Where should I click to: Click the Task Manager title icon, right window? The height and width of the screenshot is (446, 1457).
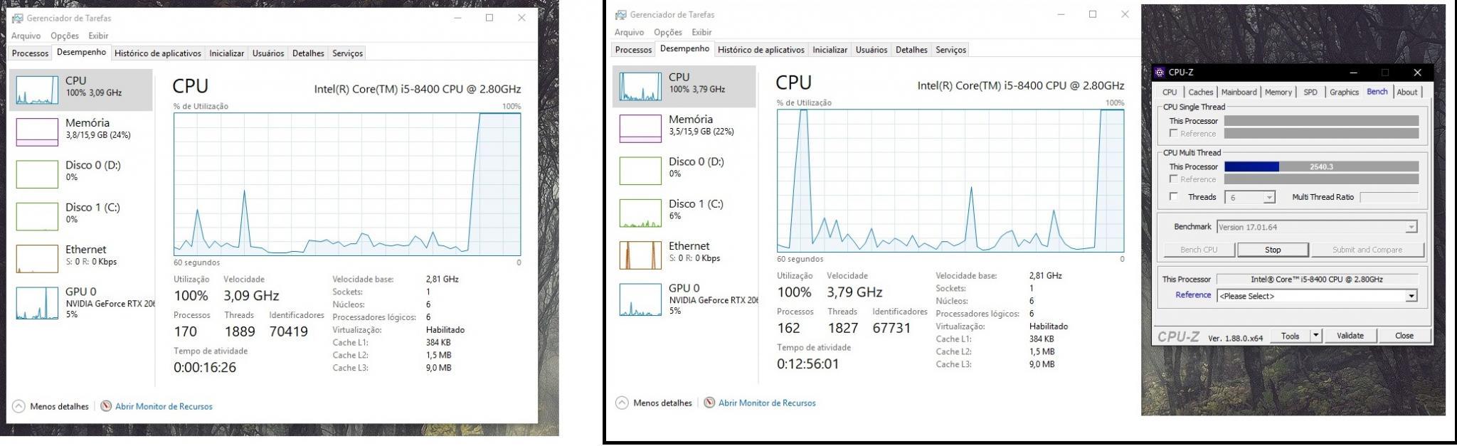(x=620, y=14)
